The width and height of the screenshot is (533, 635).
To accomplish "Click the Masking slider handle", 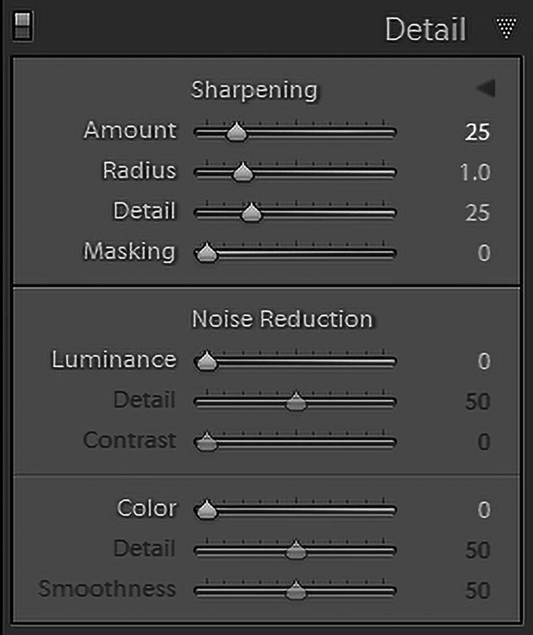I will (x=207, y=253).
